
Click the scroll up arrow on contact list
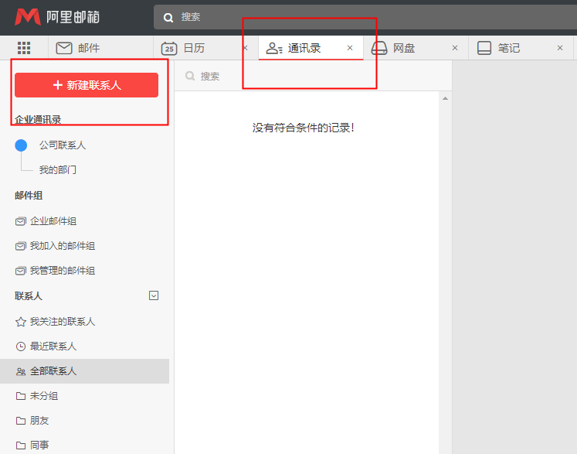tap(445, 98)
